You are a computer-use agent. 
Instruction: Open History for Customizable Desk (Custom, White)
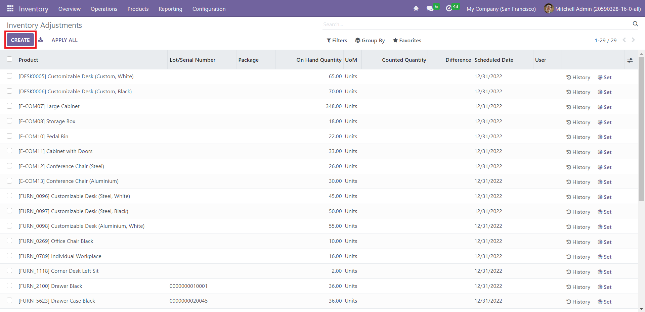578,77
